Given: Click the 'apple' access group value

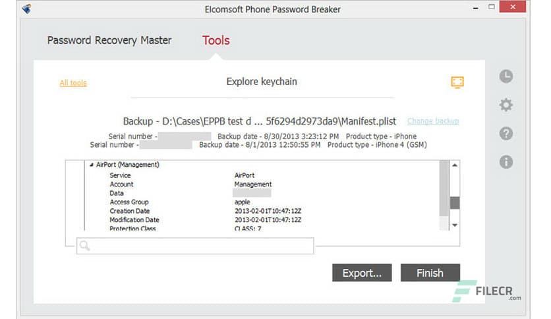Looking at the screenshot, I should (x=242, y=202).
